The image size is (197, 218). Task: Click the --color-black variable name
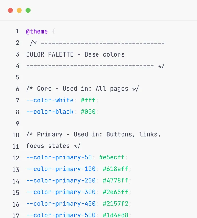50,112
